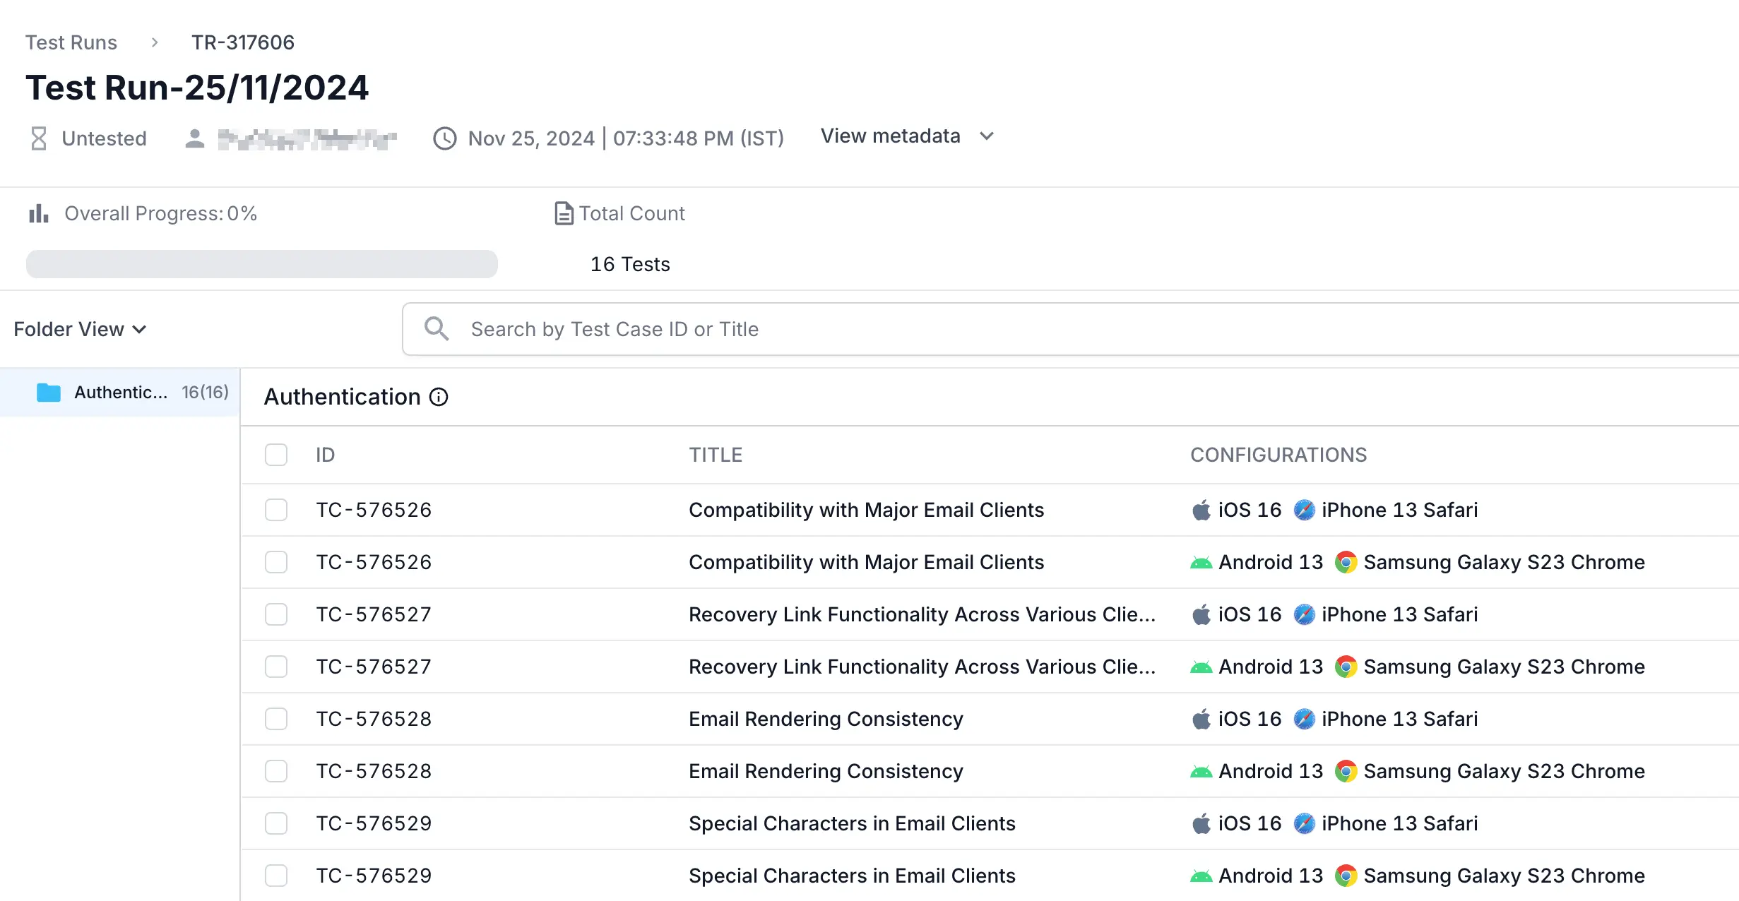Screen dimensions: 1739x901
Task: Click the search magnifier icon
Action: click(x=436, y=329)
